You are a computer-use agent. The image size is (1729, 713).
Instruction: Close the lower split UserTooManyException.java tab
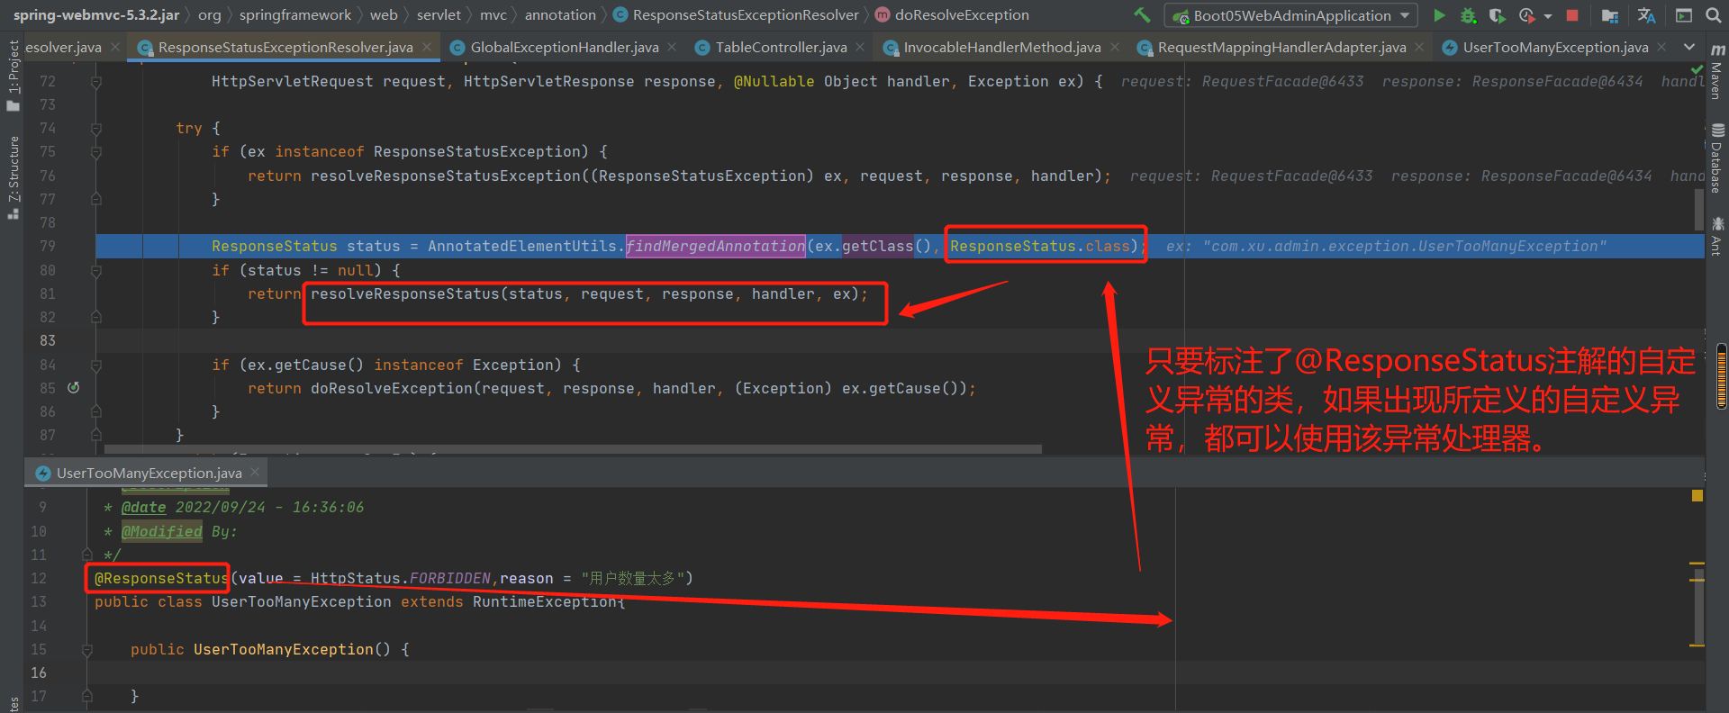[x=255, y=472]
